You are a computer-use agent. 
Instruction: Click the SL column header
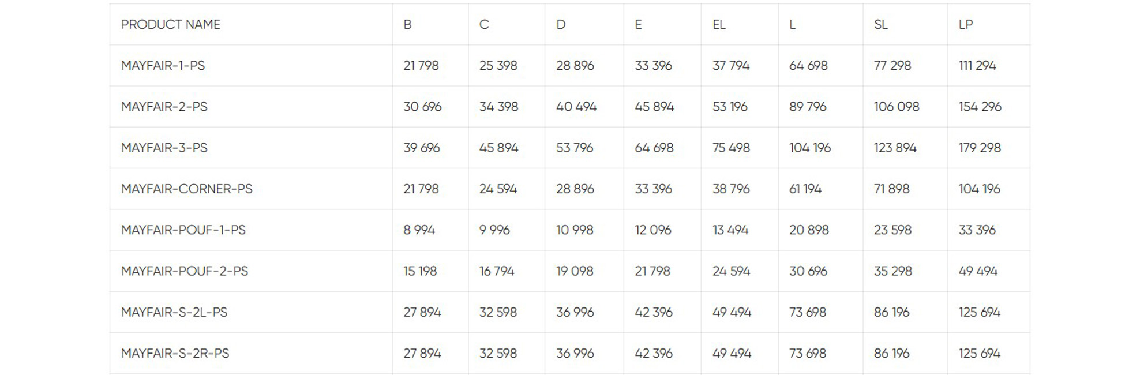coord(880,24)
